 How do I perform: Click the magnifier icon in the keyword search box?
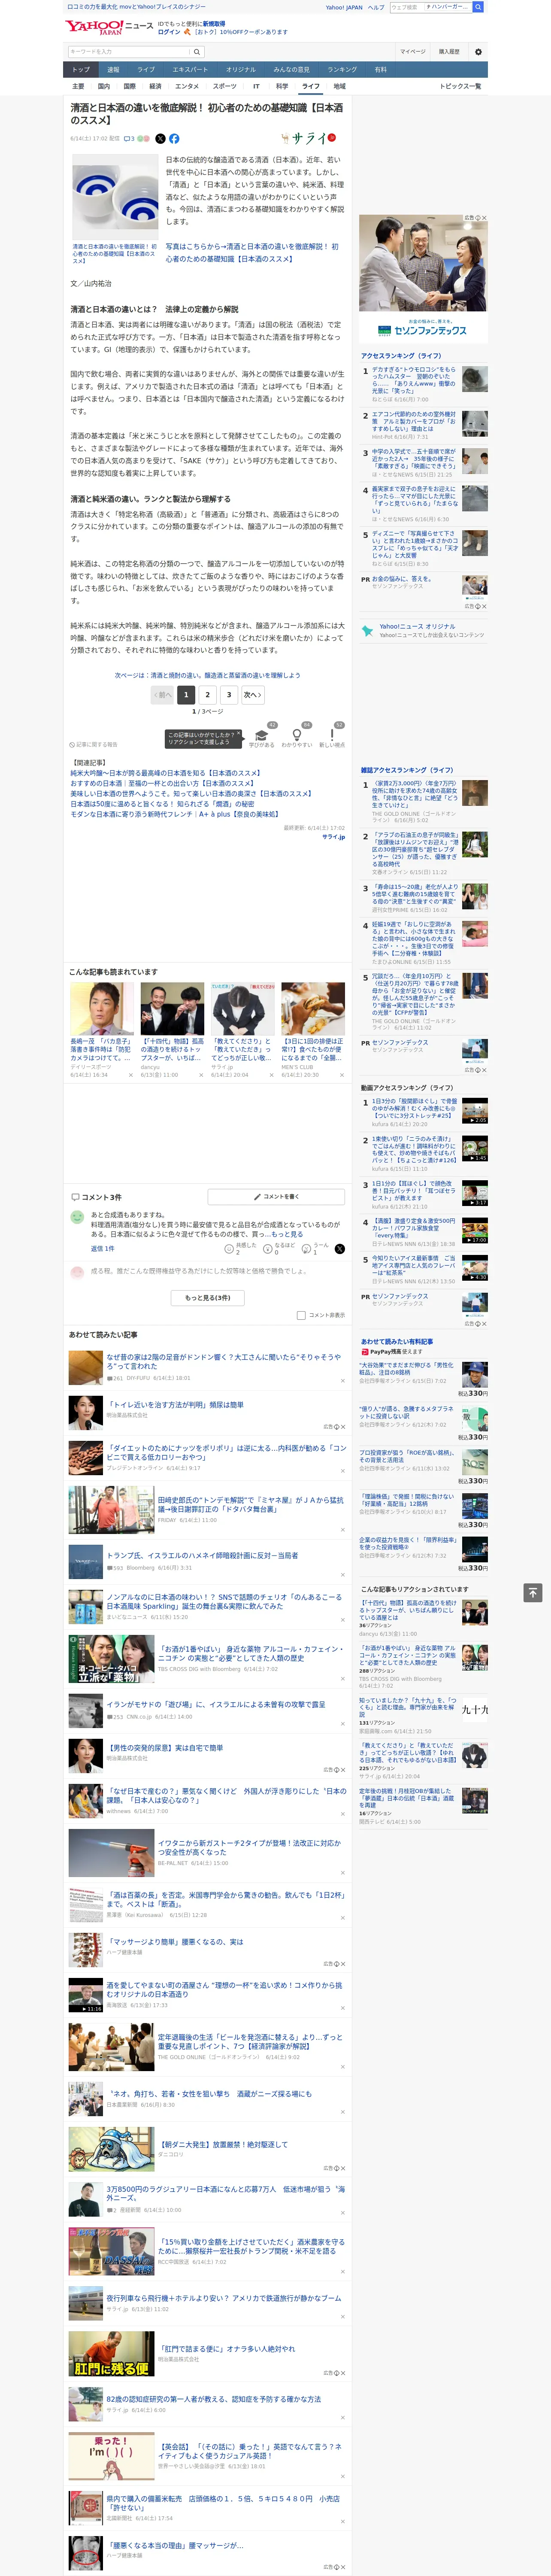click(197, 52)
